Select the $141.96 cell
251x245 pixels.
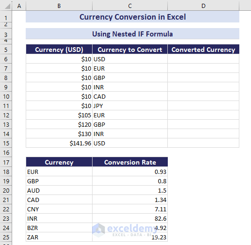(59, 143)
